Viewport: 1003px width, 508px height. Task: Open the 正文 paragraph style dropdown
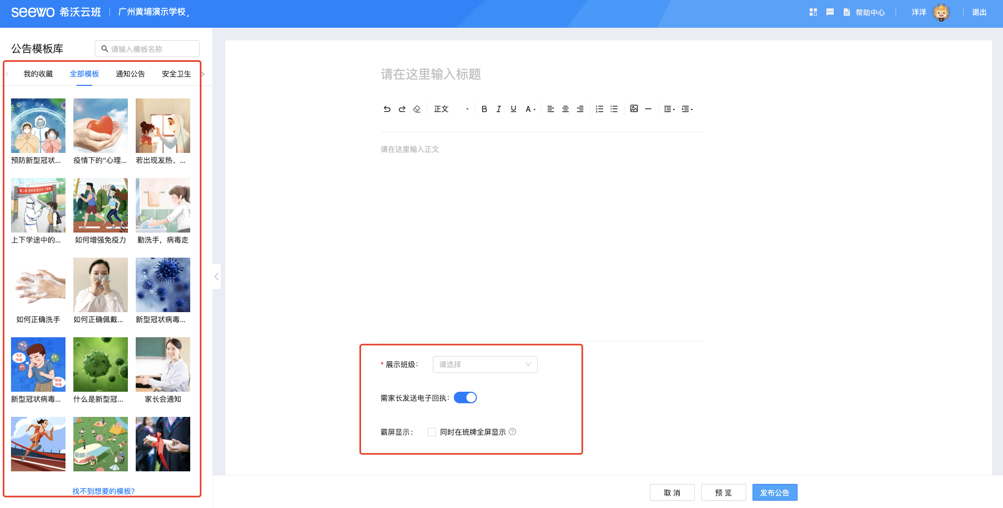coord(451,109)
